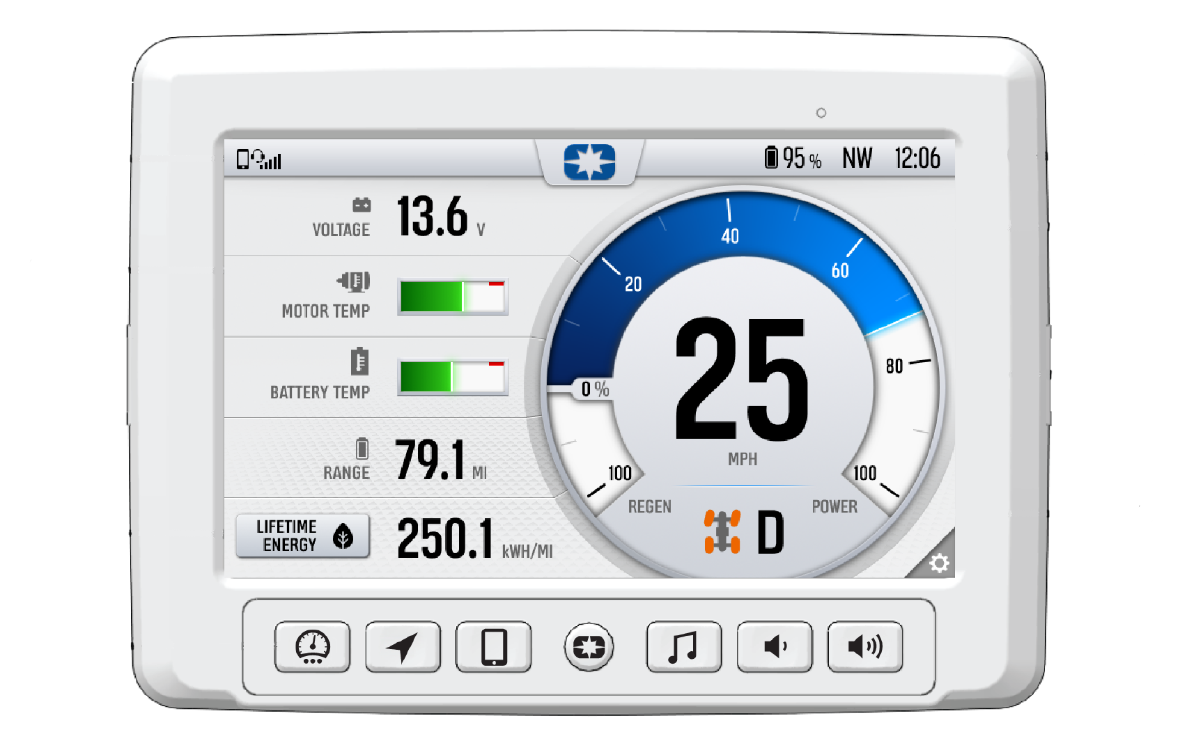The width and height of the screenshot is (1180, 748).
Task: Tap the battery 95% status indicator
Action: pyautogui.click(x=793, y=158)
